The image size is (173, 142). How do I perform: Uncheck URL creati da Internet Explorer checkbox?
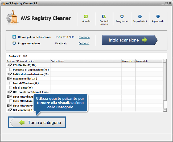click(x=11, y=92)
